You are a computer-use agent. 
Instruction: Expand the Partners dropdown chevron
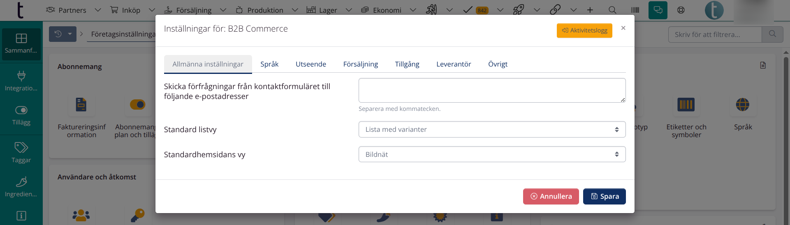click(x=98, y=10)
